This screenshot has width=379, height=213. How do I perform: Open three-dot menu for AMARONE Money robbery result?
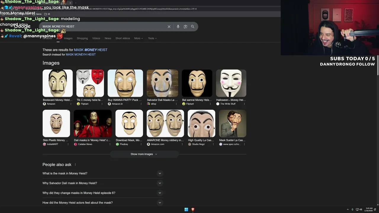pos(182,144)
